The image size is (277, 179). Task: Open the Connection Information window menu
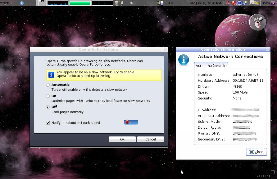pyautogui.click(x=178, y=49)
